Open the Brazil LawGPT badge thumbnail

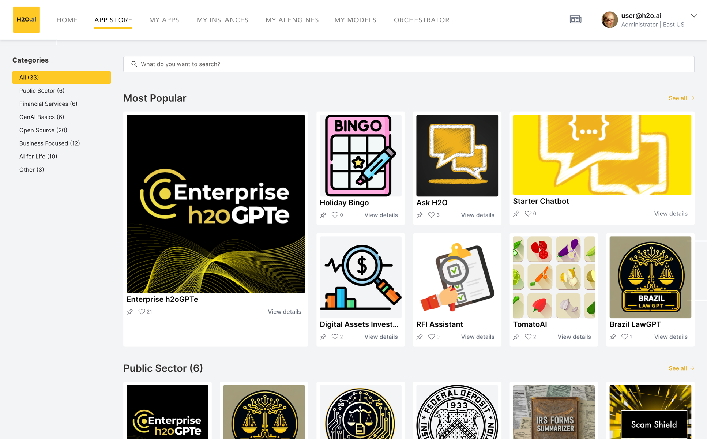650,277
